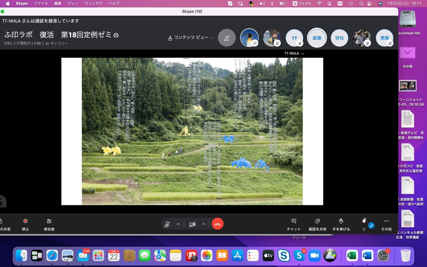
Task: Open the Trash in the Dock
Action: (406, 256)
